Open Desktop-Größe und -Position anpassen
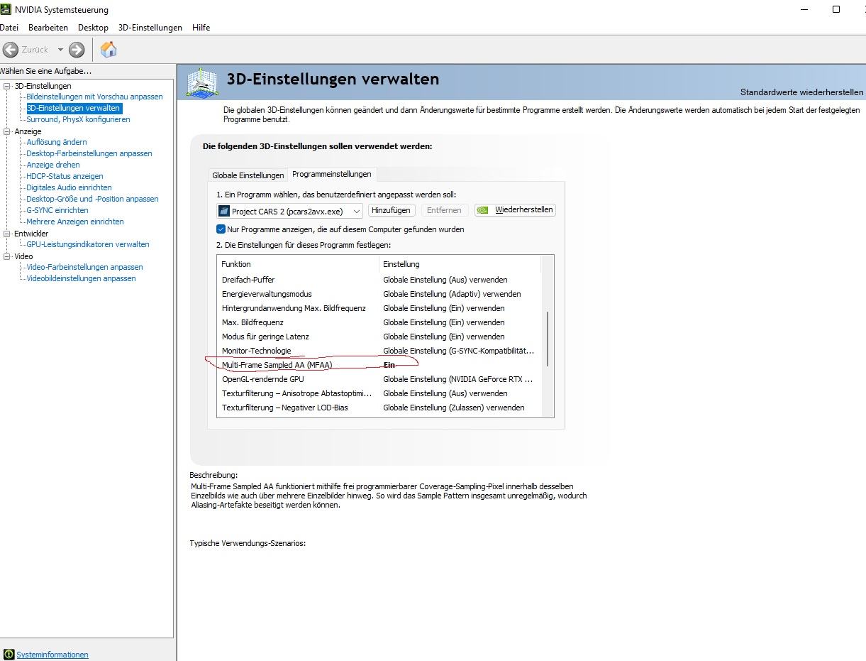Screen dimensions: 866x661 [92, 199]
